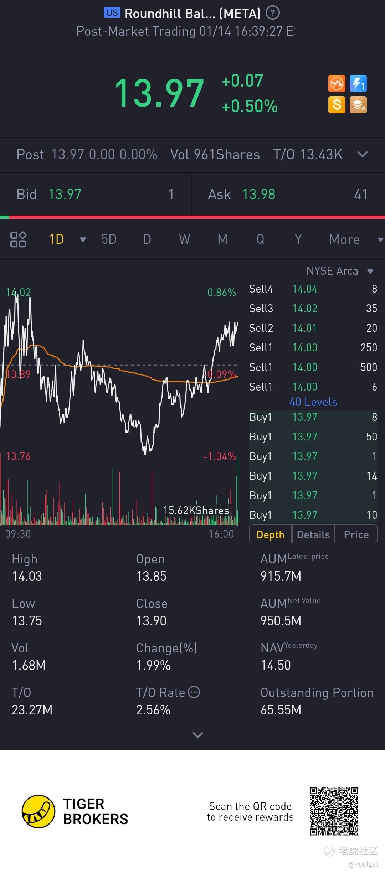Select the Price tab
385x873 pixels.
(x=356, y=534)
